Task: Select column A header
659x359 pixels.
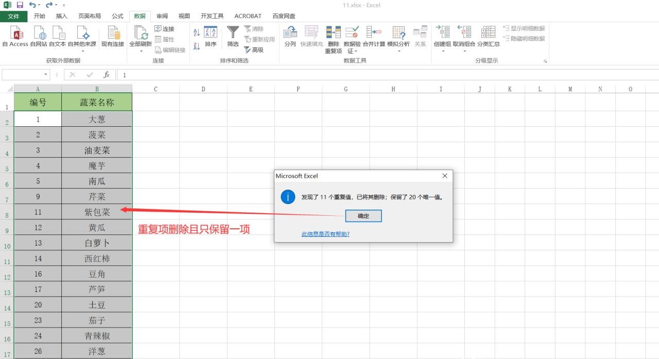Action: (x=38, y=89)
